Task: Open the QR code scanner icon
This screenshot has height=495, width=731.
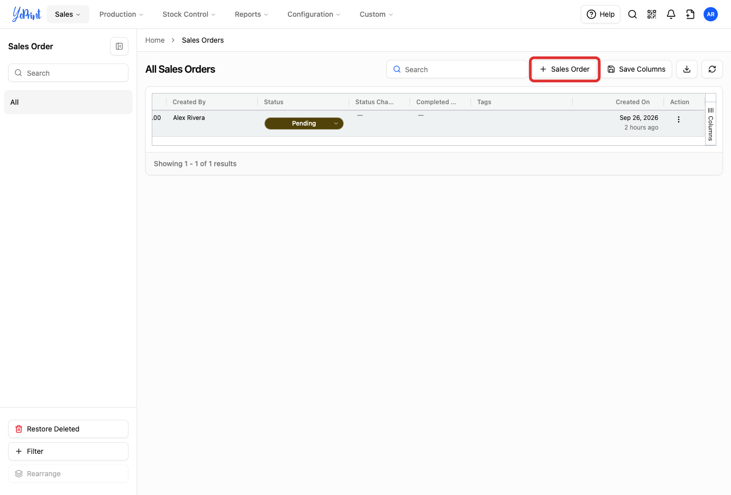Action: point(652,14)
